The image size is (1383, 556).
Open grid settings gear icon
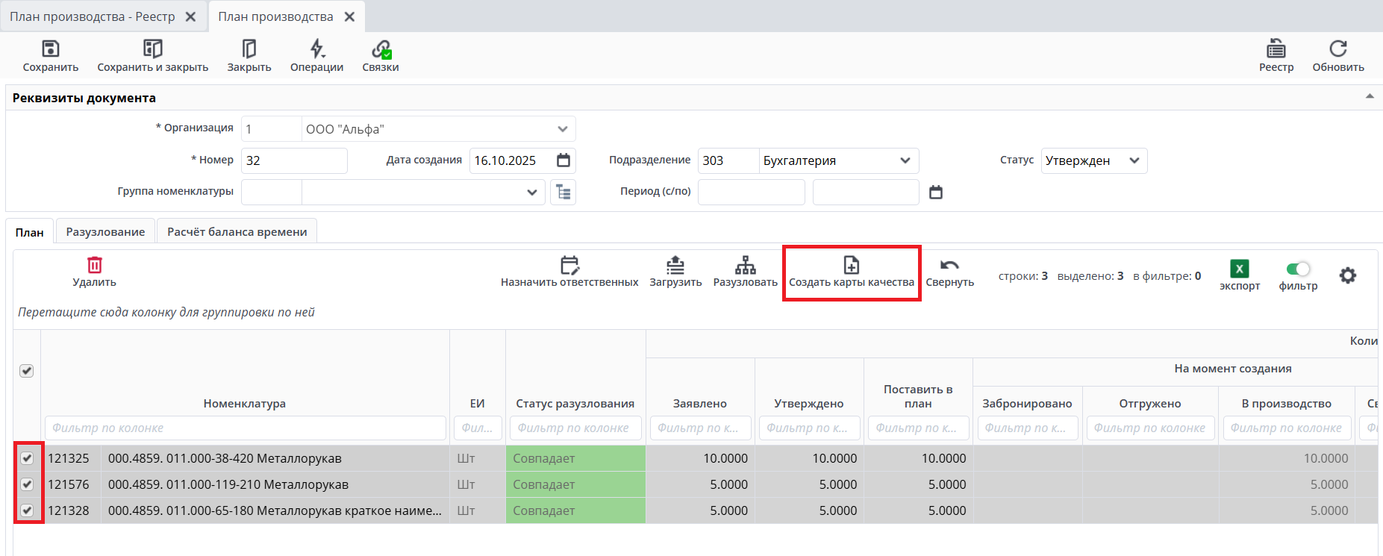point(1347,275)
